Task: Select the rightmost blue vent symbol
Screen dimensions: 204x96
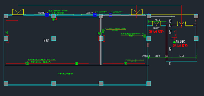Action: coord(111,15)
